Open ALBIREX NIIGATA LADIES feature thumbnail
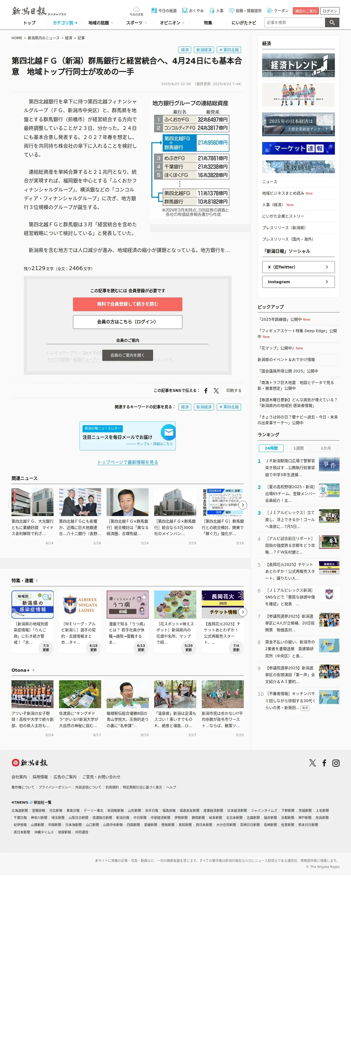 (80, 604)
